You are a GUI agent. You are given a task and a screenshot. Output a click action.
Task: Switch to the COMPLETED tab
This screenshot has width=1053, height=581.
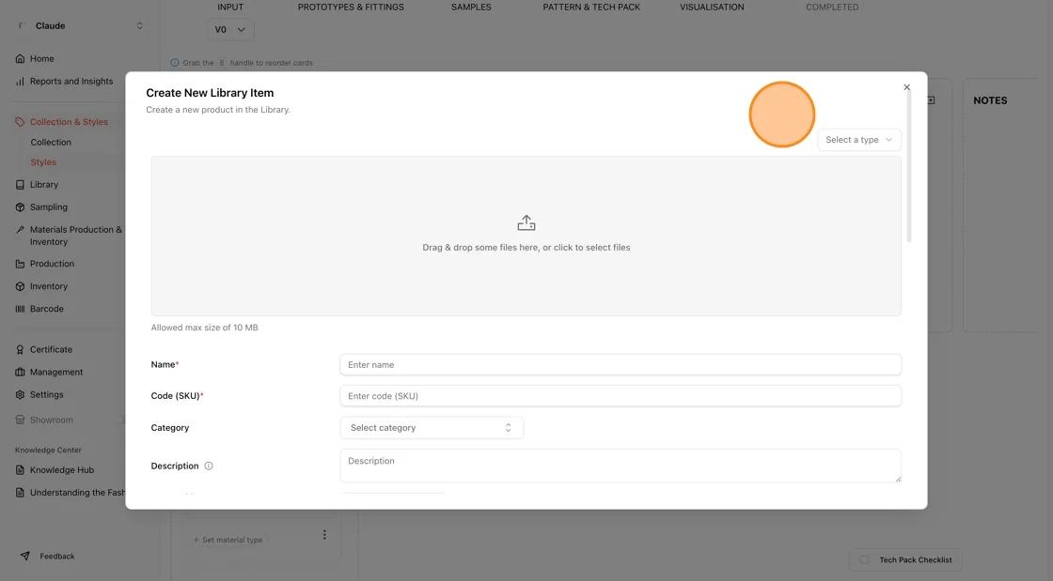coord(832,7)
